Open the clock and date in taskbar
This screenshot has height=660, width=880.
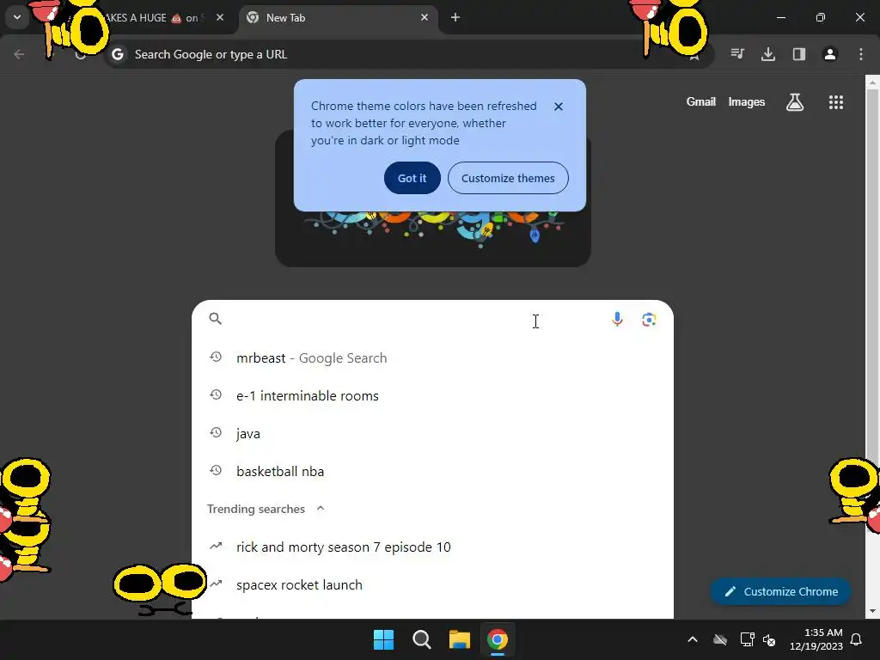pyautogui.click(x=816, y=639)
